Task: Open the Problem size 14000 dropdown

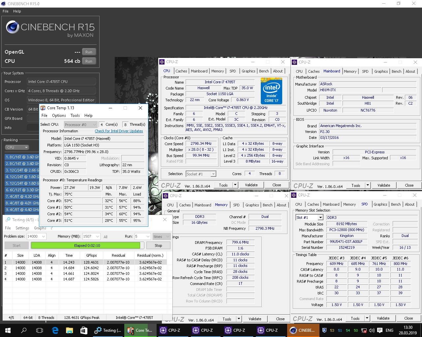Action: [36, 236]
